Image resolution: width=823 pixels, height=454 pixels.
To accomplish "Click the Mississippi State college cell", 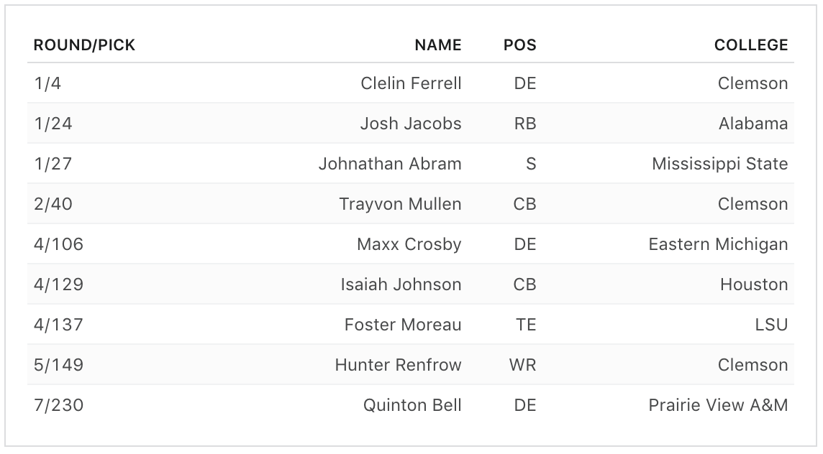I will [x=719, y=164].
